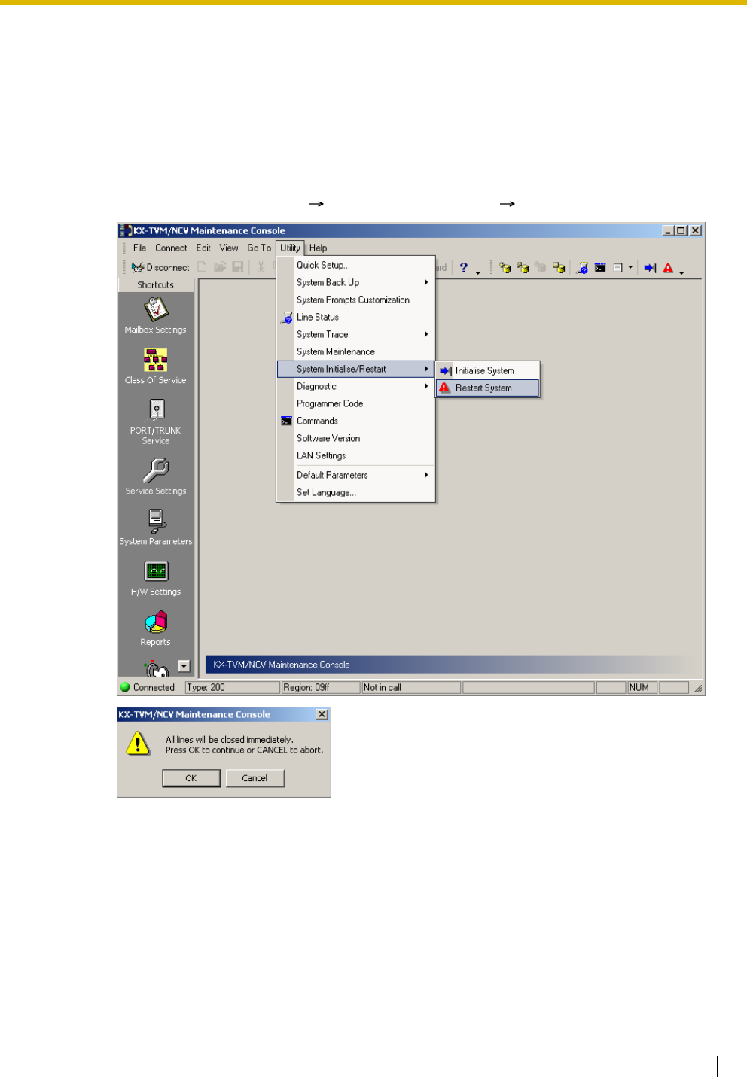Click the first yellow mailbox toolbar icon
This screenshot has width=747, height=1077.
(x=505, y=267)
